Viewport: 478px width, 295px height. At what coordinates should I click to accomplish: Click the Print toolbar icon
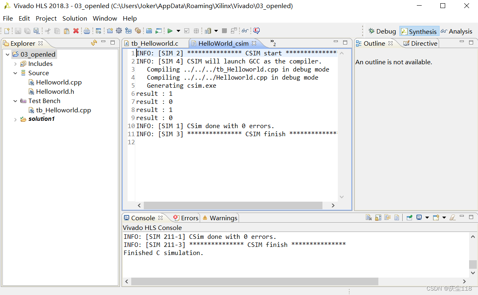(x=87, y=31)
